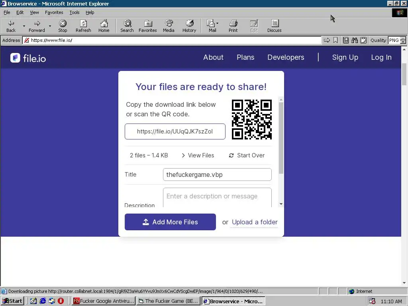Click the file.io logo
408x306 pixels.
pyautogui.click(x=28, y=58)
